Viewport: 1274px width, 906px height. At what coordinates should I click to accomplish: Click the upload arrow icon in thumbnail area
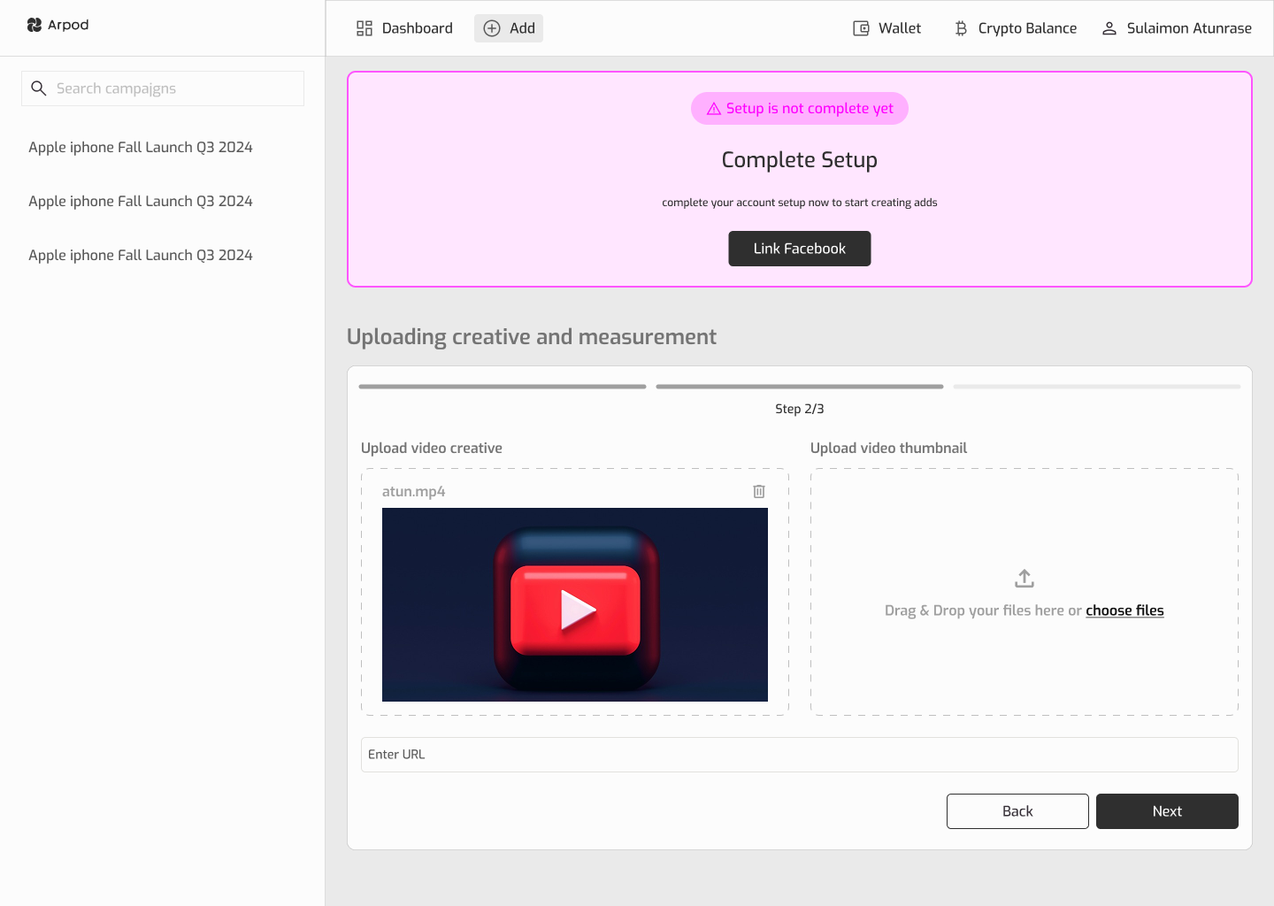(1025, 579)
